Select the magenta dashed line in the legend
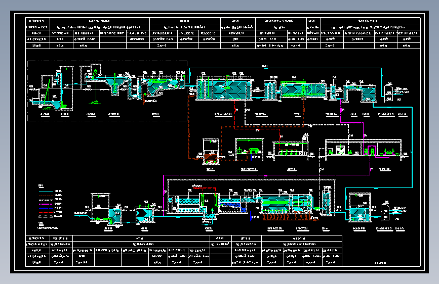This screenshot has height=284, width=439. pos(46,204)
